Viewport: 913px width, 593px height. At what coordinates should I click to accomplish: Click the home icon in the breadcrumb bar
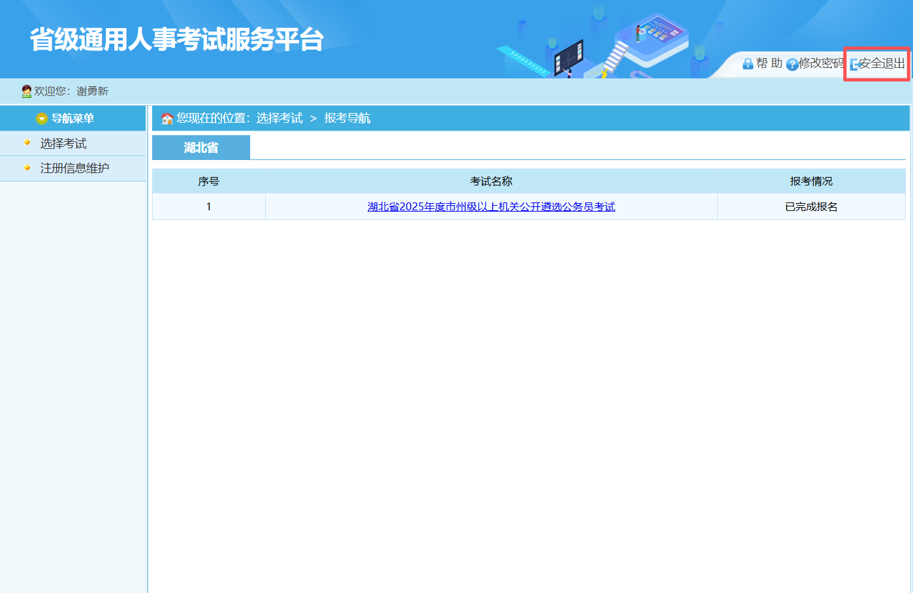(x=167, y=118)
